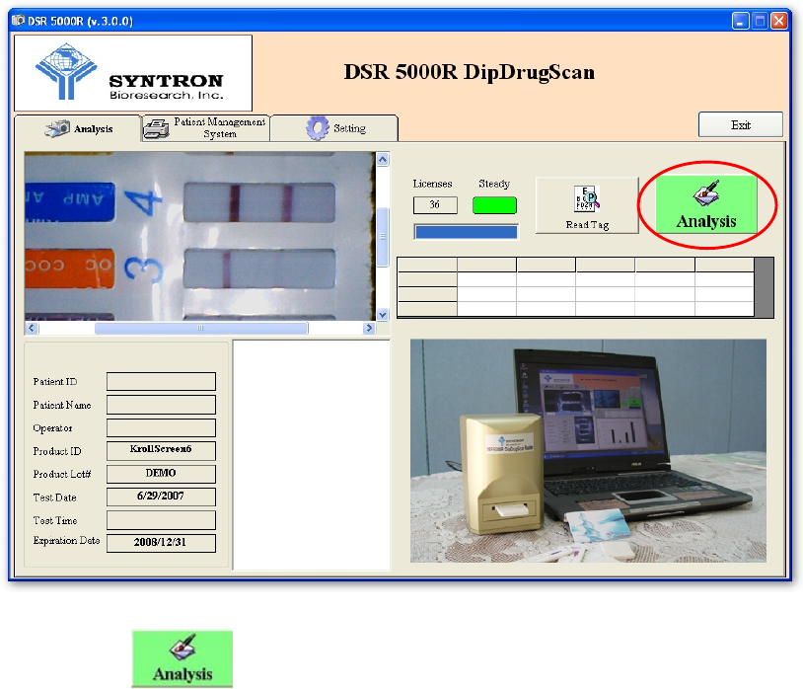Click Product Lot# field showing DEMO
803x689 pixels.
[x=162, y=474]
